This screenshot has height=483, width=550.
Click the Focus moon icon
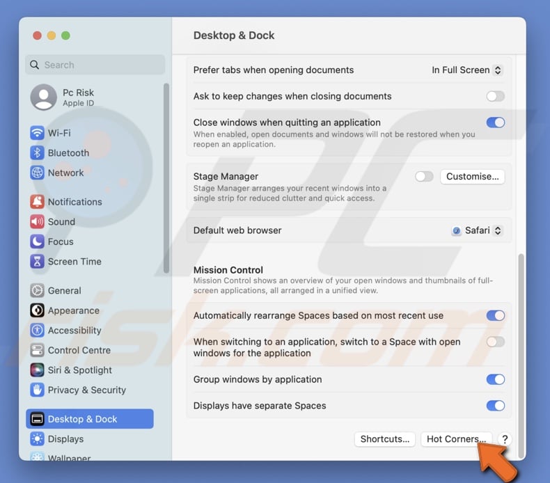pos(37,241)
